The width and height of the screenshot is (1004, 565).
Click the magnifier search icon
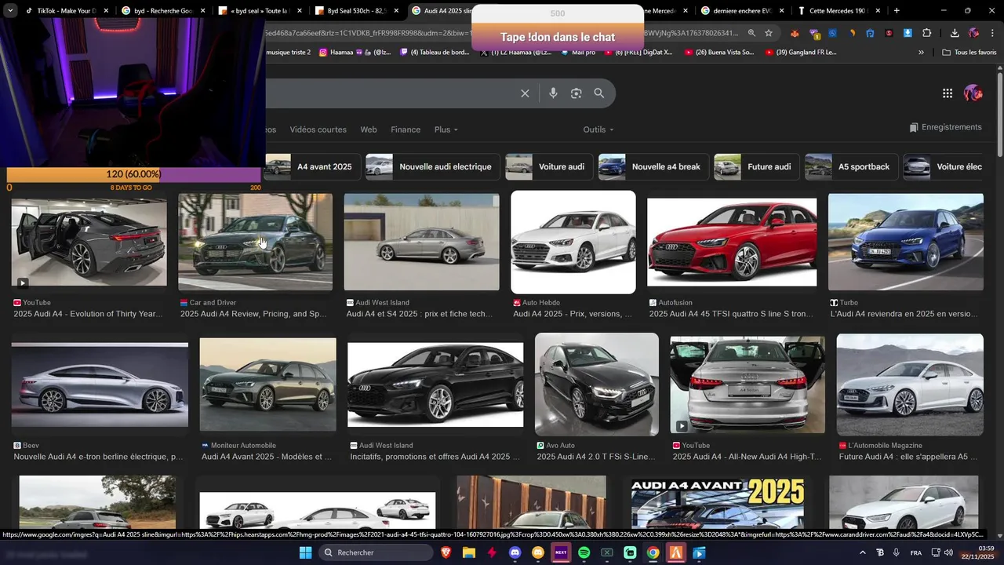pos(598,93)
